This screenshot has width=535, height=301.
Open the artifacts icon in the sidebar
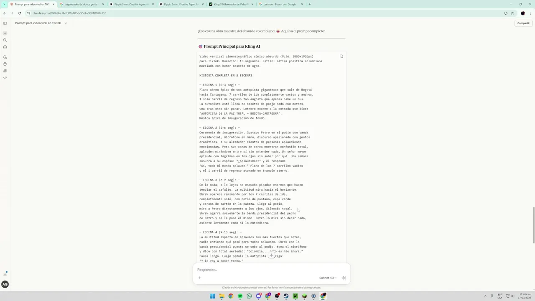tap(5, 71)
